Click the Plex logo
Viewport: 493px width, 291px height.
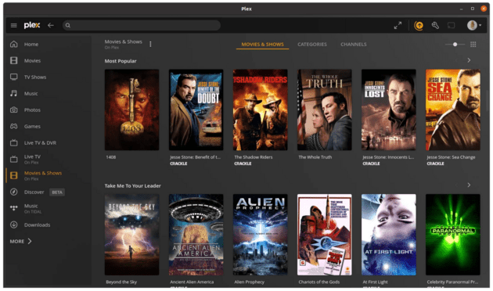[x=32, y=25]
